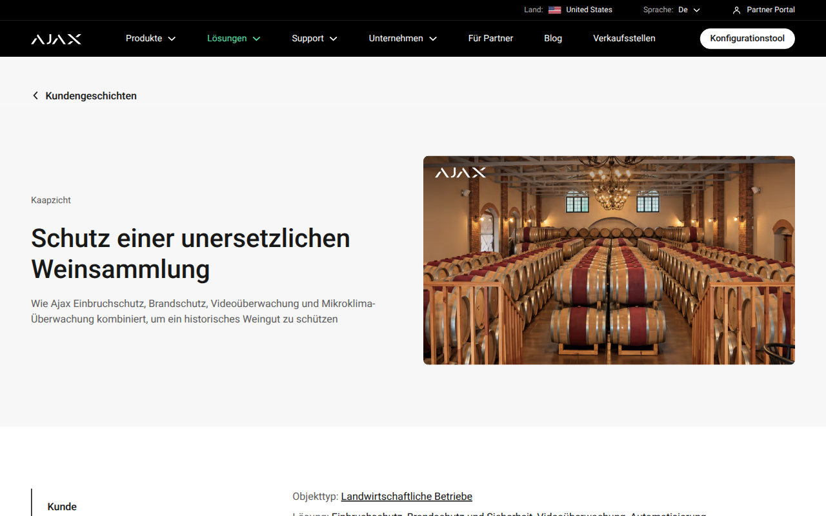Click the United States flag icon

(x=554, y=10)
